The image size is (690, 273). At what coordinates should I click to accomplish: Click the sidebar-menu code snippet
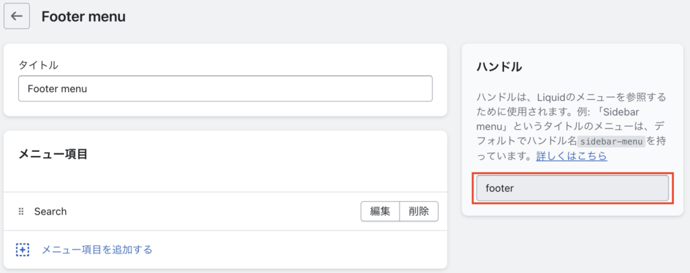612,141
